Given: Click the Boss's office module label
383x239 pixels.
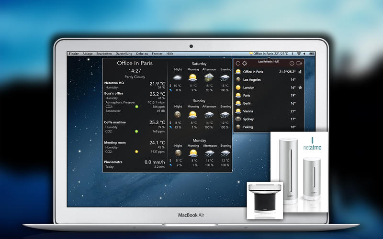Looking at the screenshot, I should (x=113, y=93).
